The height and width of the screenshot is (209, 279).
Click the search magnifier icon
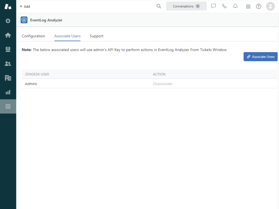click(x=159, y=6)
